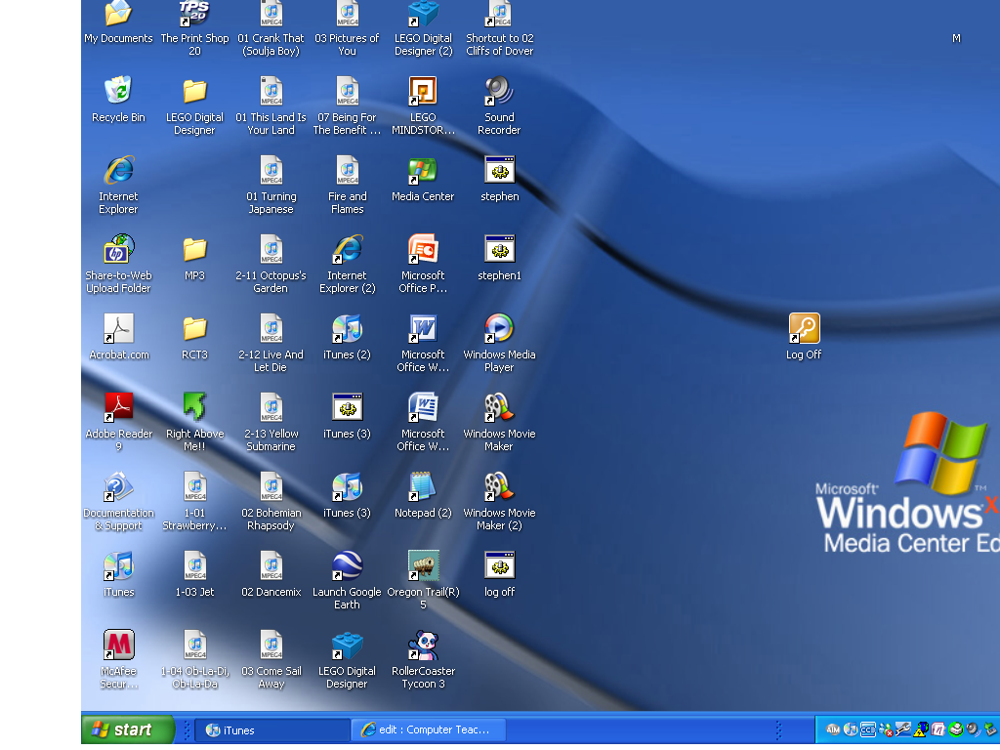Switch to 'edit : Computer Teac...' taskbar window
Image resolution: width=1000 pixels, height=750 pixels.
pos(428,730)
